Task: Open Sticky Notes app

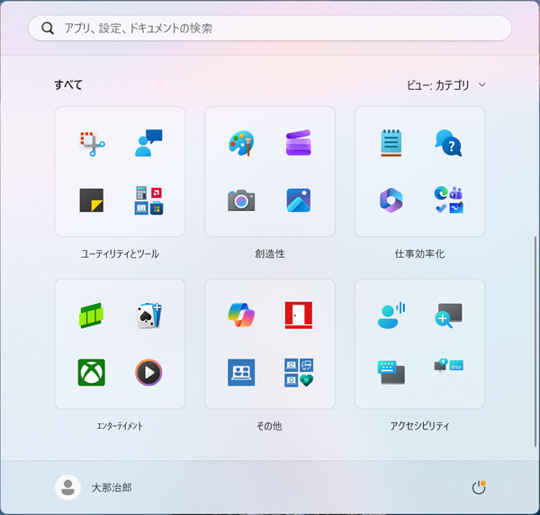Action: point(91,200)
